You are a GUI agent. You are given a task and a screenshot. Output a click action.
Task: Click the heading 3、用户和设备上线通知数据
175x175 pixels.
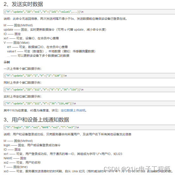pyautogui.click(x=36, y=120)
